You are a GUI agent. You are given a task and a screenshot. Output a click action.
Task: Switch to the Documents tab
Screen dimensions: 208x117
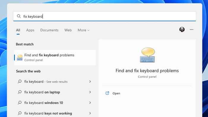coord(49,30)
